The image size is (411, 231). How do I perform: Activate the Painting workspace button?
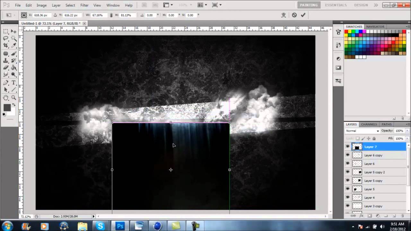tap(309, 5)
